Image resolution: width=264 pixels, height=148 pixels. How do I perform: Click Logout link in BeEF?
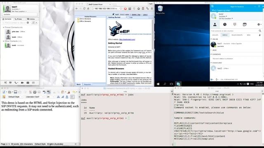pyautogui.click(x=145, y=15)
